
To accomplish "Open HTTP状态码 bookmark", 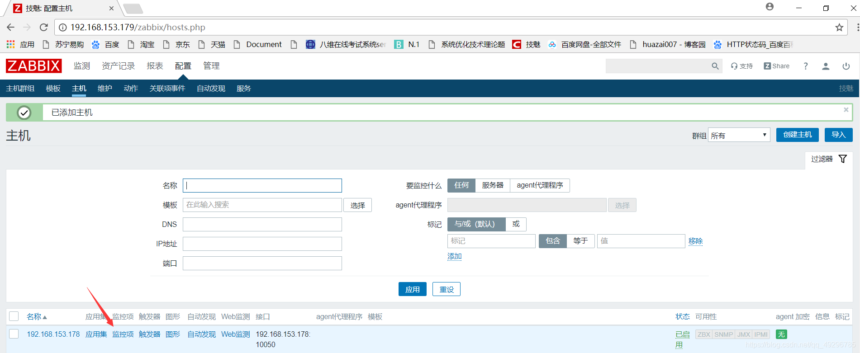I will pyautogui.click(x=753, y=44).
